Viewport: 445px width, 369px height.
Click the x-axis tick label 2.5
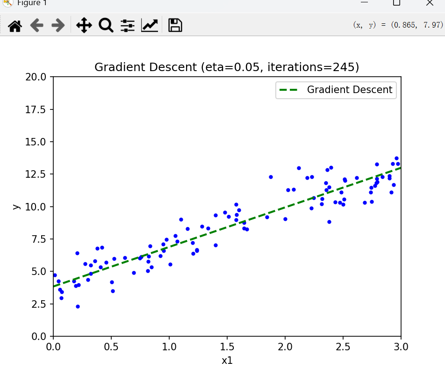click(x=343, y=347)
